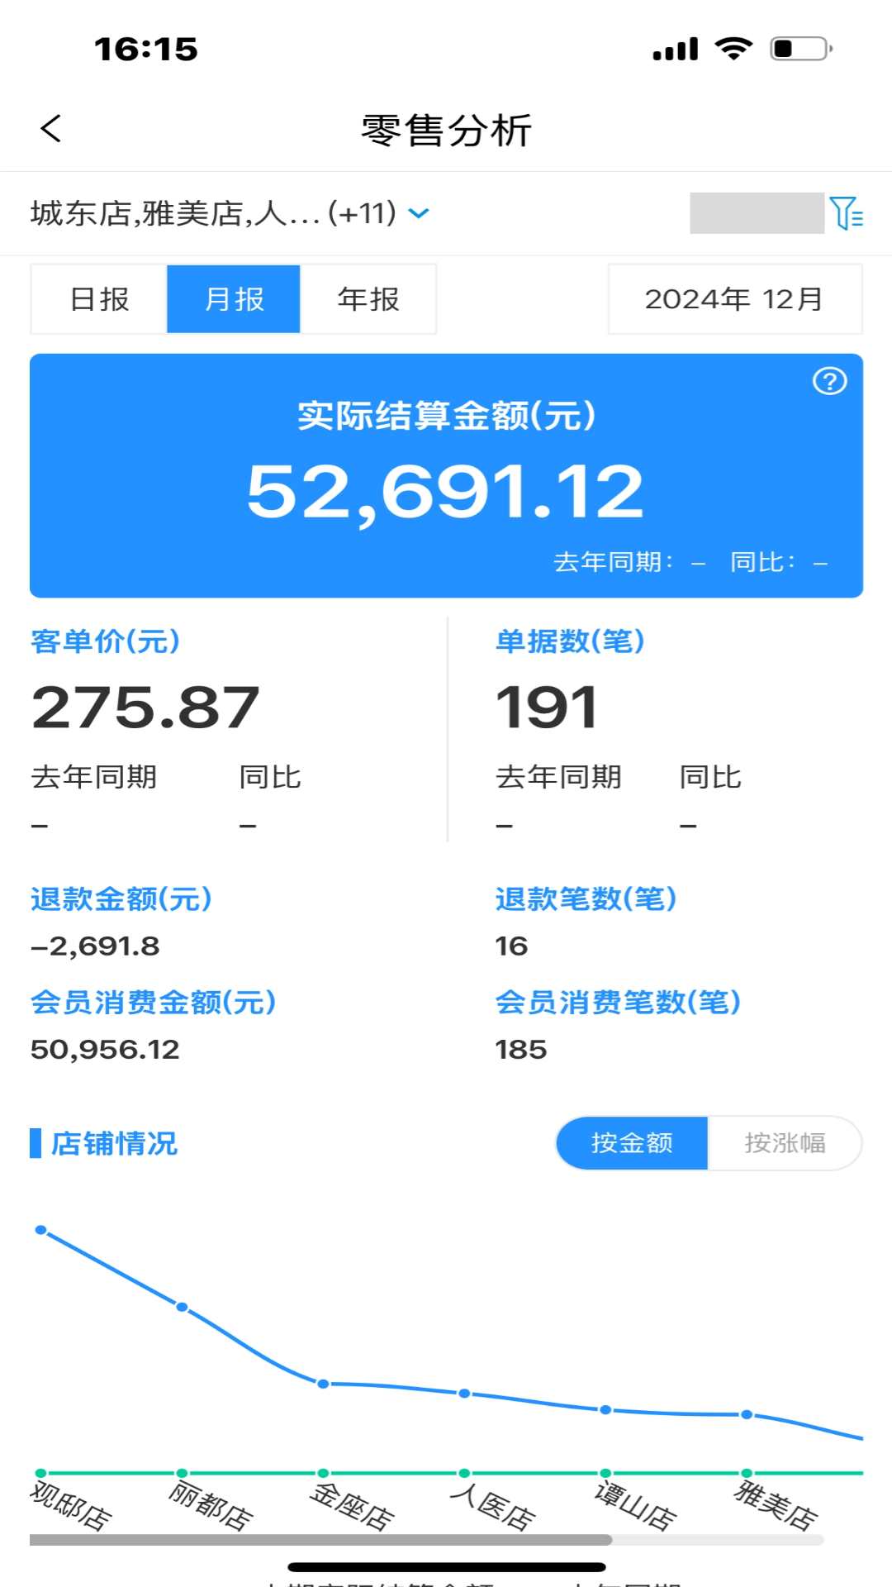
Task: Switch chart to 按金额 mode
Action: tap(632, 1143)
